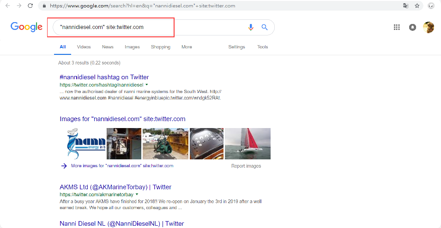Open the Google apps grid
The height and width of the screenshot is (228, 441).
pos(397,27)
